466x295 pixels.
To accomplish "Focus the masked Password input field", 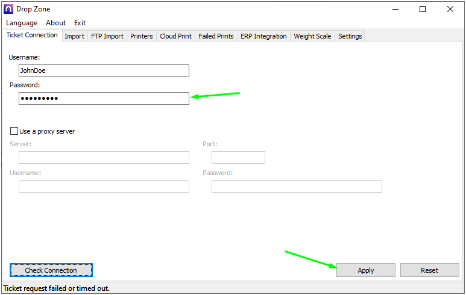I will pos(104,99).
